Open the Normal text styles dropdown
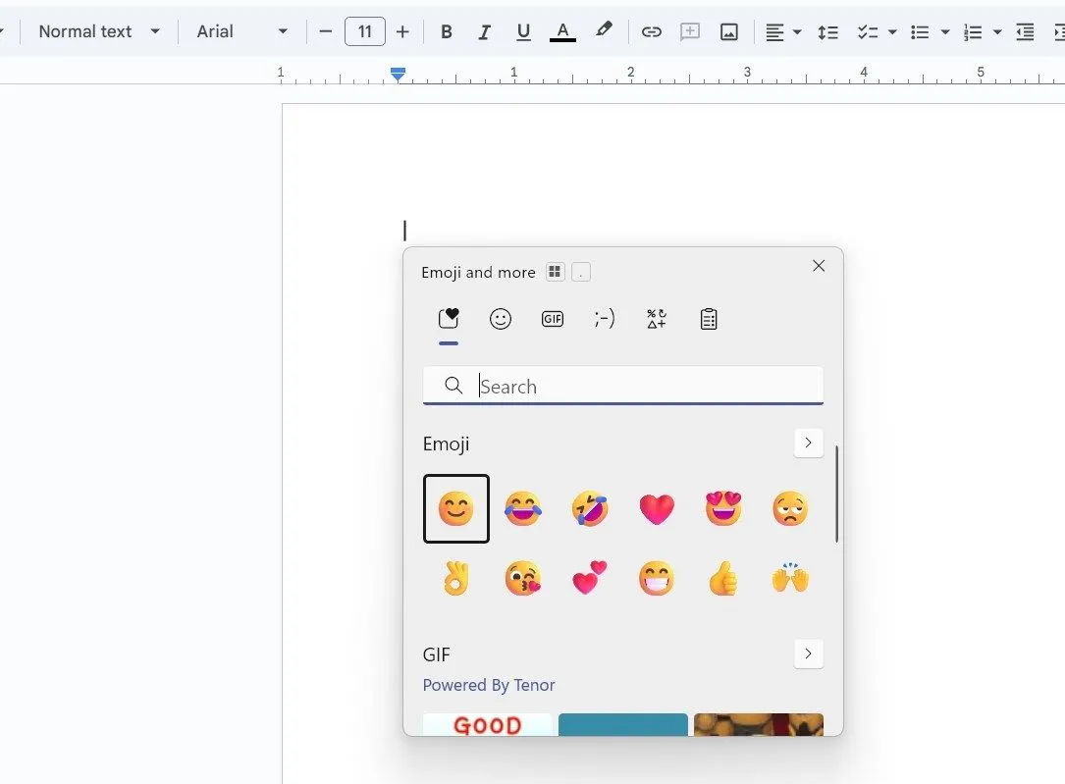 [98, 30]
